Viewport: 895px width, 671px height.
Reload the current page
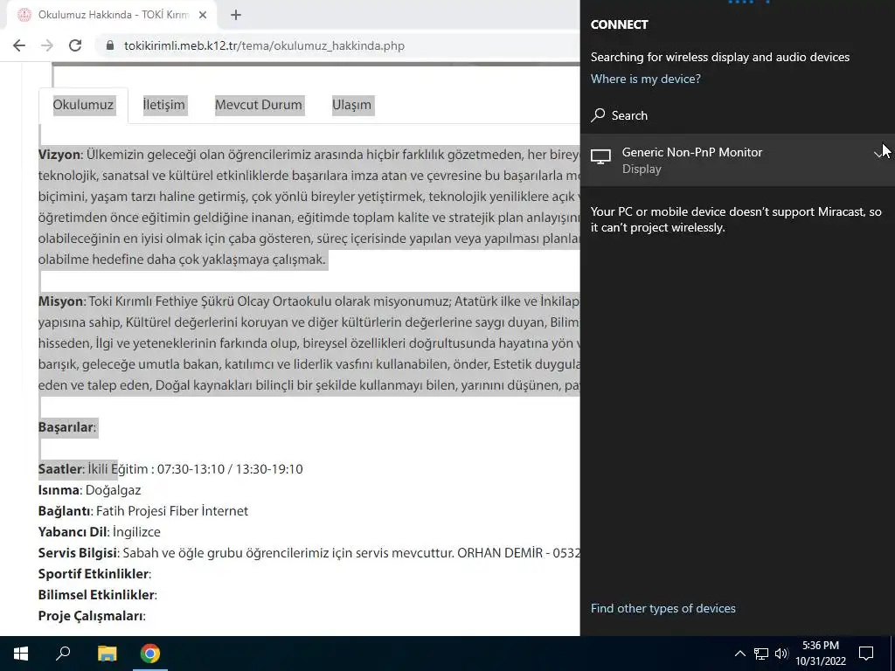pos(75,45)
